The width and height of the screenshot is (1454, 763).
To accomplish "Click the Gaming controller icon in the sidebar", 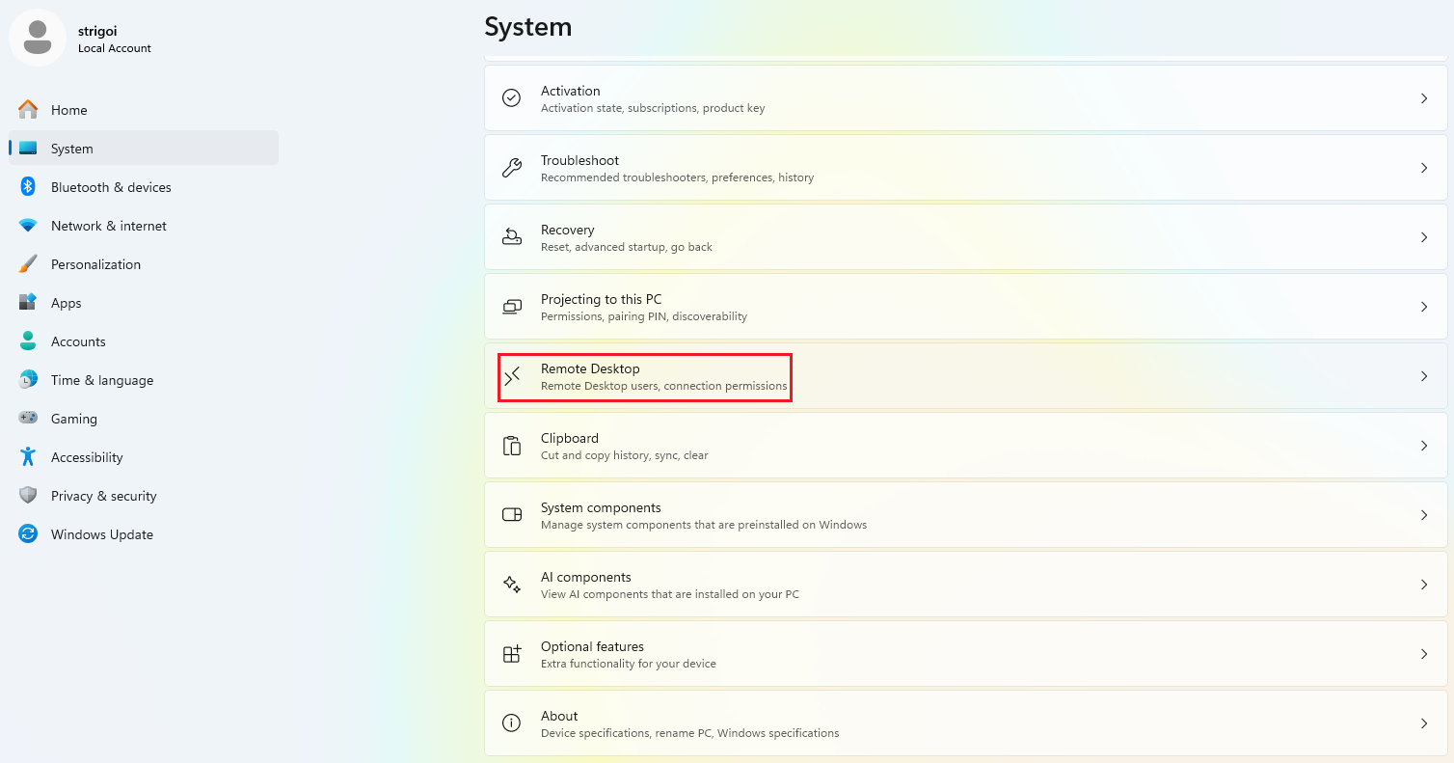I will (28, 418).
